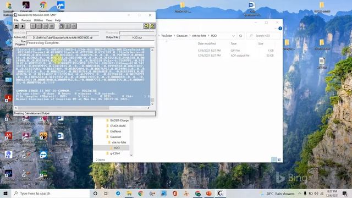Viewport: 352px width, 198px height.
Task: Click the Gaussian output vertical scrollbar down arrow
Action: [152, 104]
